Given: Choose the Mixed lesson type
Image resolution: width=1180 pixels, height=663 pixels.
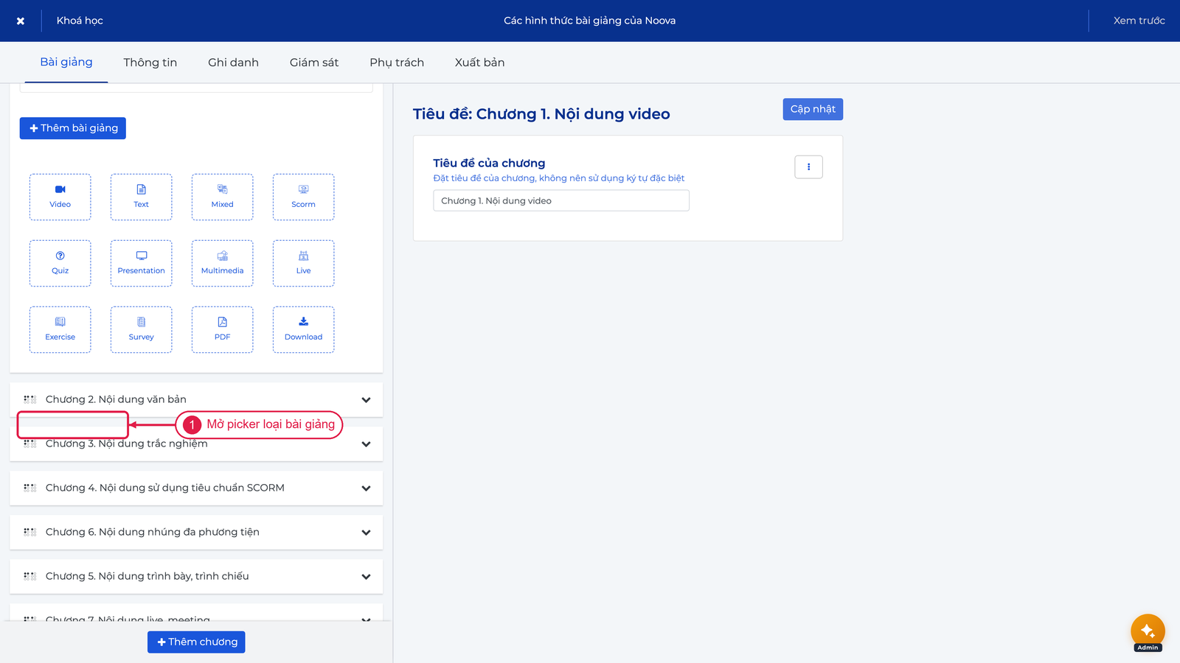Looking at the screenshot, I should coord(222,197).
